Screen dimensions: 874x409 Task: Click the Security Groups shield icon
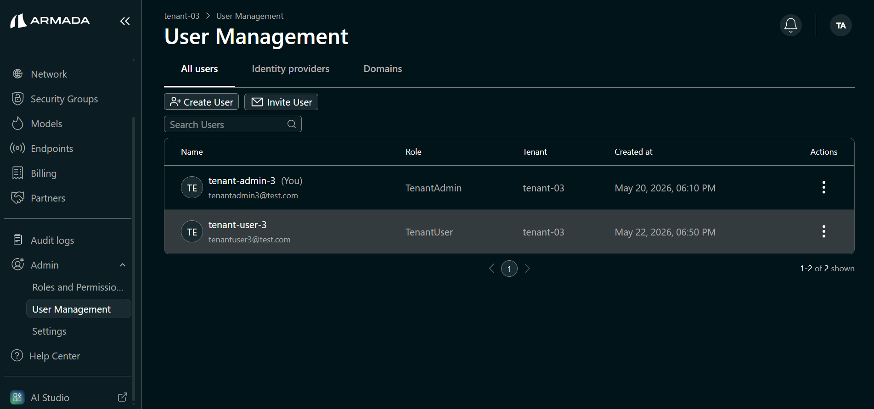click(17, 99)
